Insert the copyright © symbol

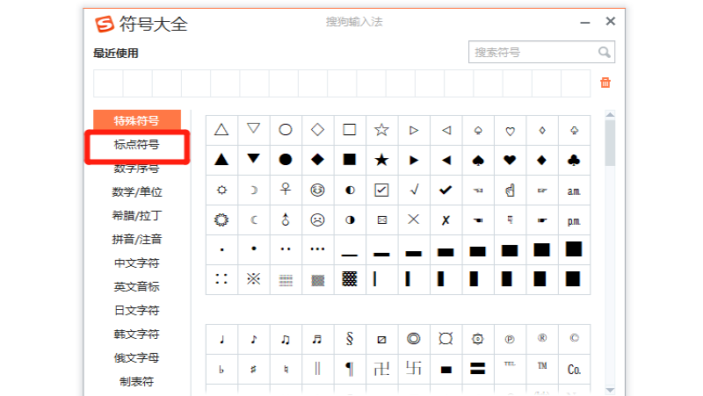(574, 339)
